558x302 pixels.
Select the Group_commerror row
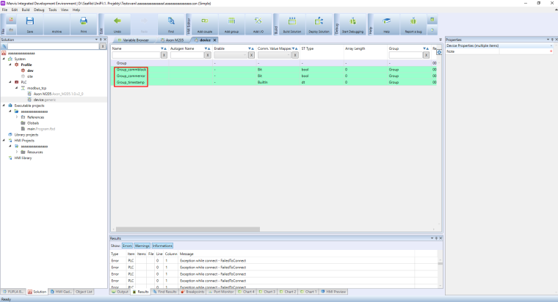[131, 75]
